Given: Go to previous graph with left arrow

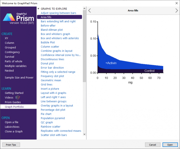Looking at the screenshot, I should [x=89, y=11].
